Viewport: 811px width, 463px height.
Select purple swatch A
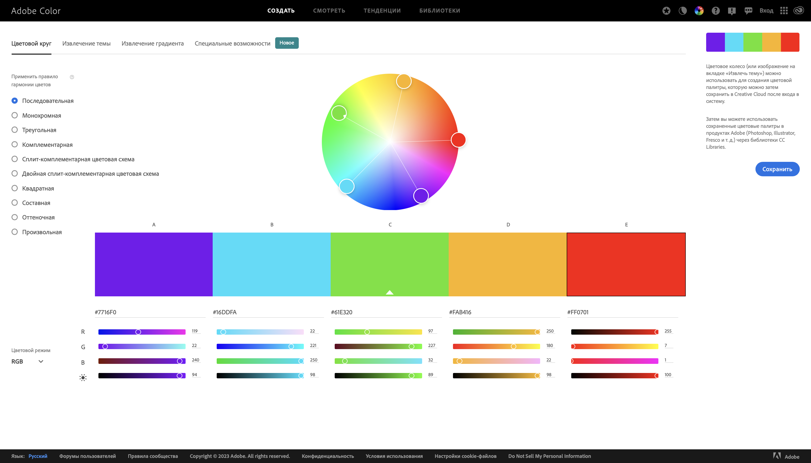pyautogui.click(x=154, y=264)
